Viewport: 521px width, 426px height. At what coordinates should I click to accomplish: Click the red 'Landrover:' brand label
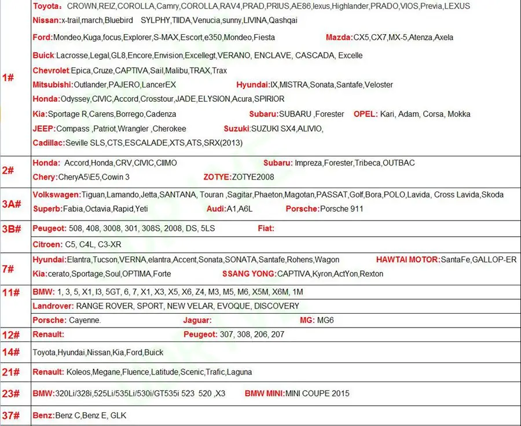point(53,306)
